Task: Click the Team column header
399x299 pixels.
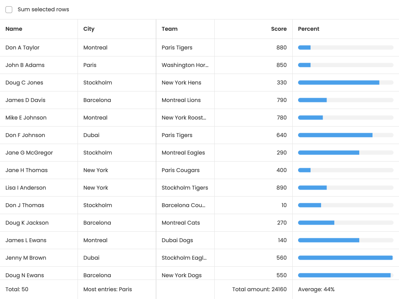Action: 169,29
